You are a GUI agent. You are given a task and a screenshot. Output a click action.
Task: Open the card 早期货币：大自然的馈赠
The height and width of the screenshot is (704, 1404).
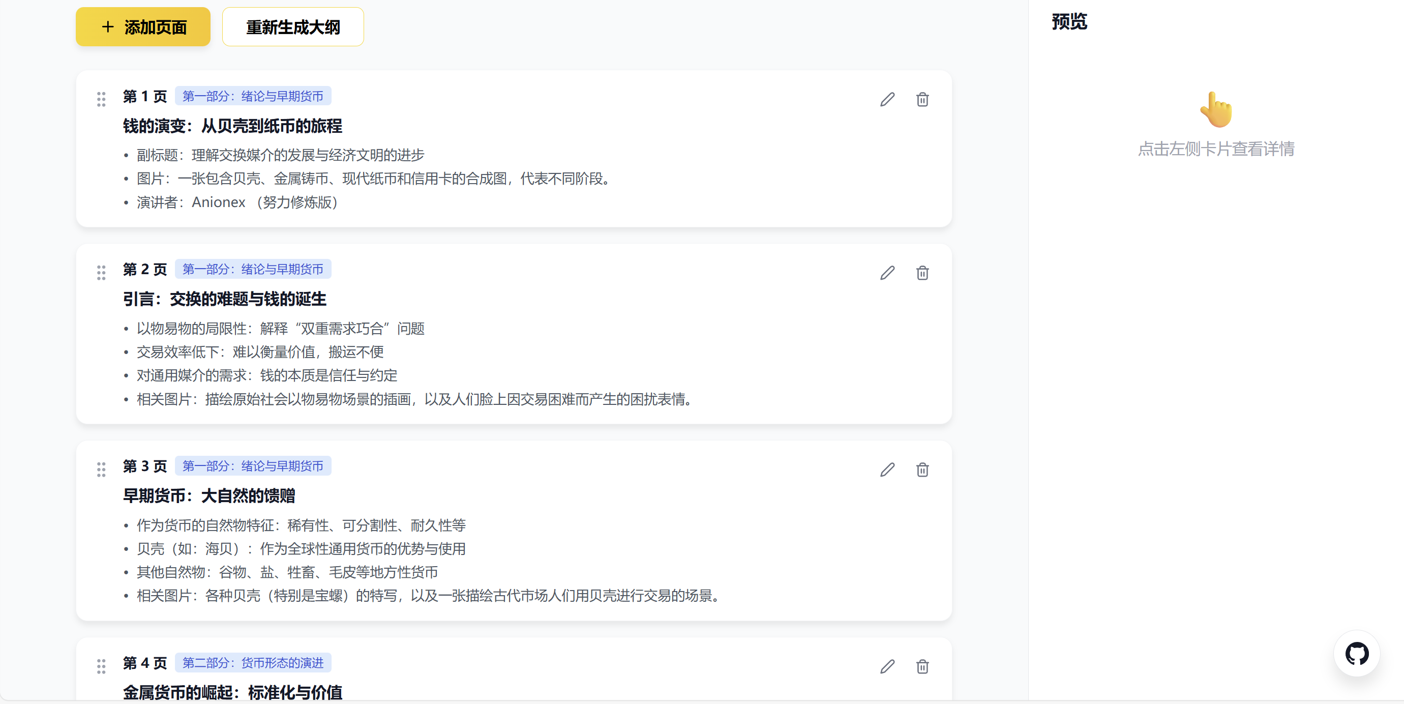pyautogui.click(x=209, y=495)
